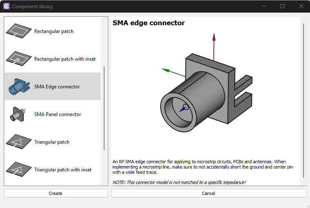
Task: Click the "Triangular patch with inset" label
Action: [63, 170]
